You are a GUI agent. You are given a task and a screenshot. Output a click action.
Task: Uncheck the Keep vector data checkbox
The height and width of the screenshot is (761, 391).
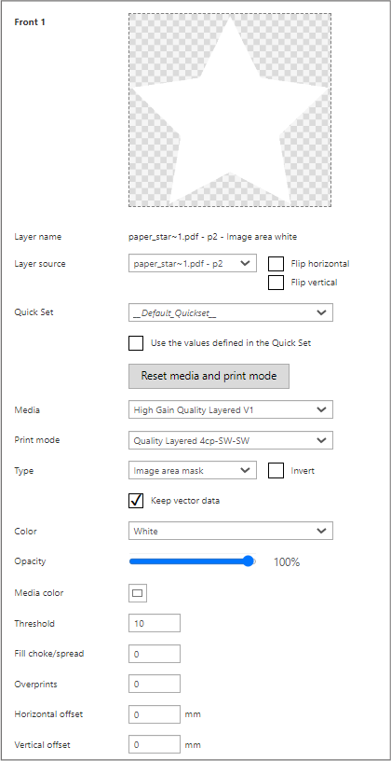[x=136, y=501]
